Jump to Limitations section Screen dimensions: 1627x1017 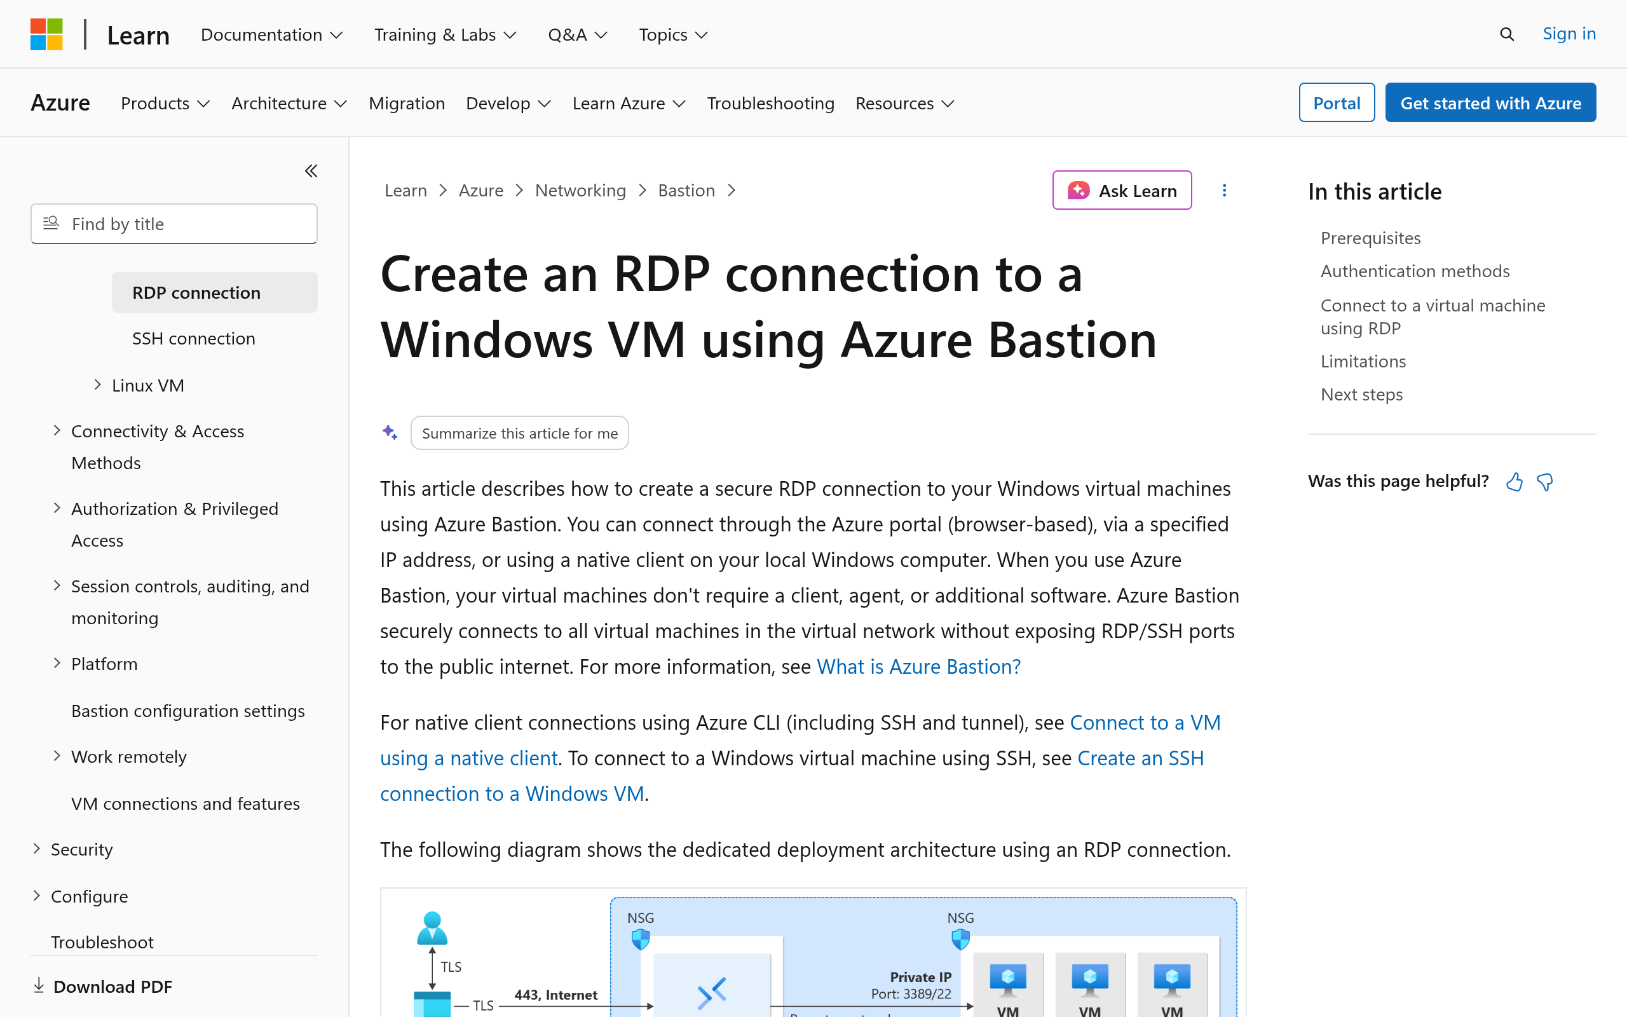pyautogui.click(x=1363, y=361)
